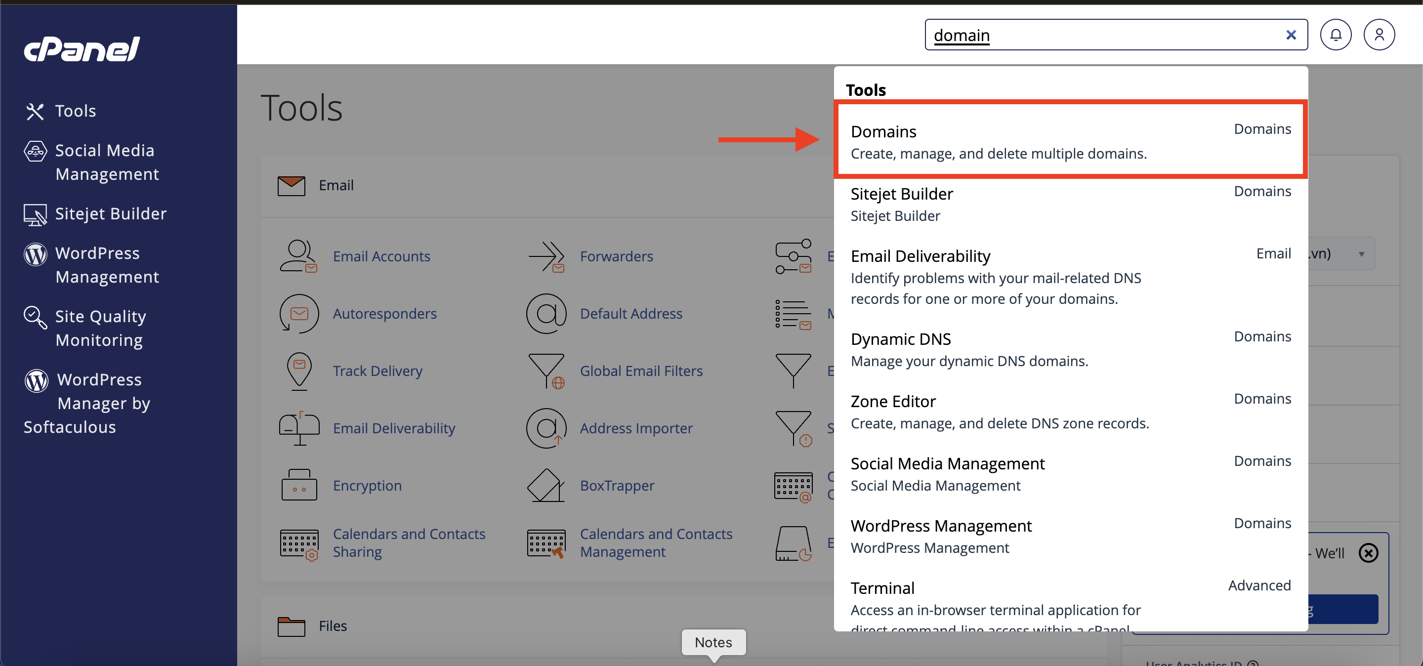This screenshot has width=1423, height=666.
Task: Open Forwarders link
Action: [x=617, y=256]
